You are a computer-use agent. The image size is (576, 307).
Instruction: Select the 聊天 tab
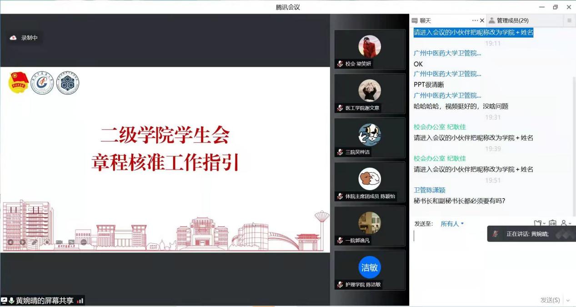point(425,20)
